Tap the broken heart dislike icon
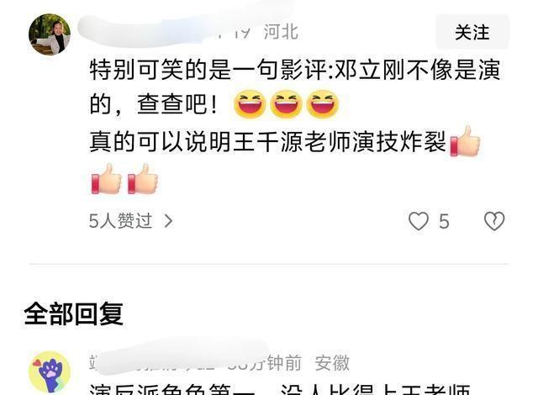 494,221
